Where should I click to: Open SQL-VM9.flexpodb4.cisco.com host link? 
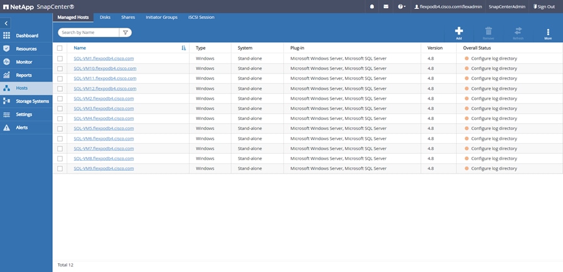(x=104, y=168)
